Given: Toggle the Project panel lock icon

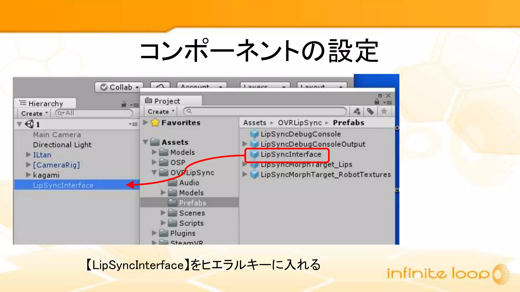Looking at the screenshot, I should (377, 102).
